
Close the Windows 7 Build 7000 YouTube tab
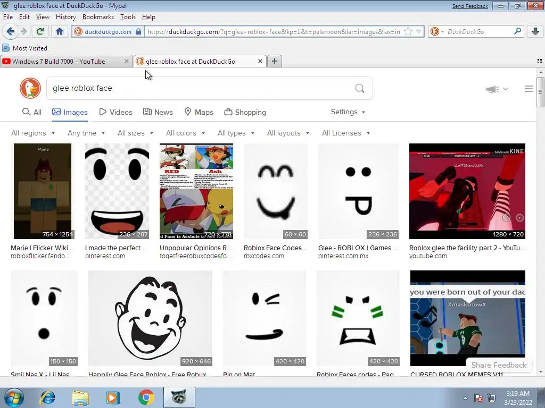pyautogui.click(x=126, y=61)
